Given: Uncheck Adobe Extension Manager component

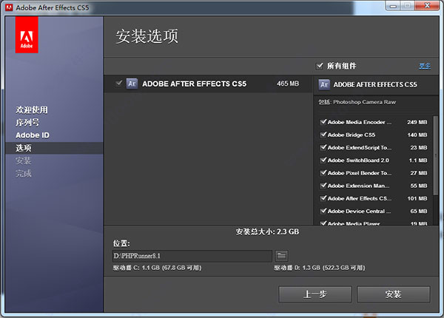Looking at the screenshot, I should [x=323, y=186].
